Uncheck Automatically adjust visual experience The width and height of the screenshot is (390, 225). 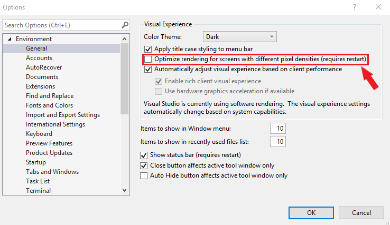pyautogui.click(x=148, y=69)
